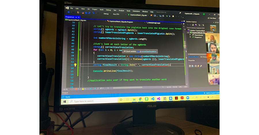Open Google Chrome from the taskbar
The image size is (259, 135).
point(140,99)
